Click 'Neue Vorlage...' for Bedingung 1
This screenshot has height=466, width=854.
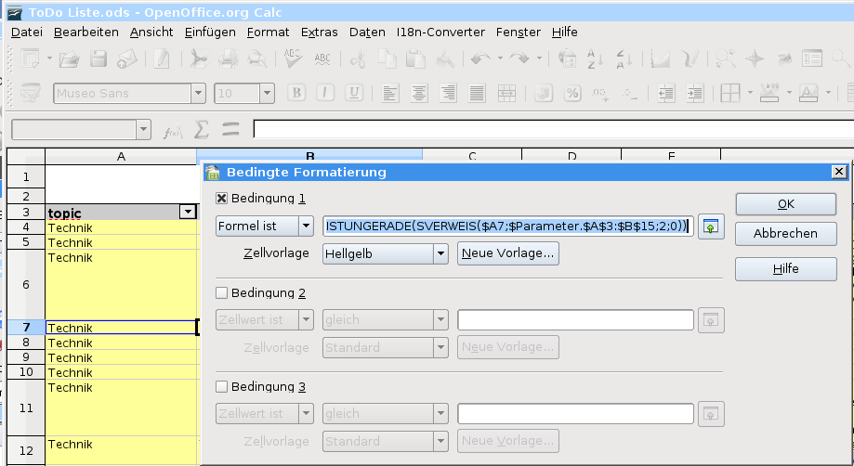coord(507,253)
